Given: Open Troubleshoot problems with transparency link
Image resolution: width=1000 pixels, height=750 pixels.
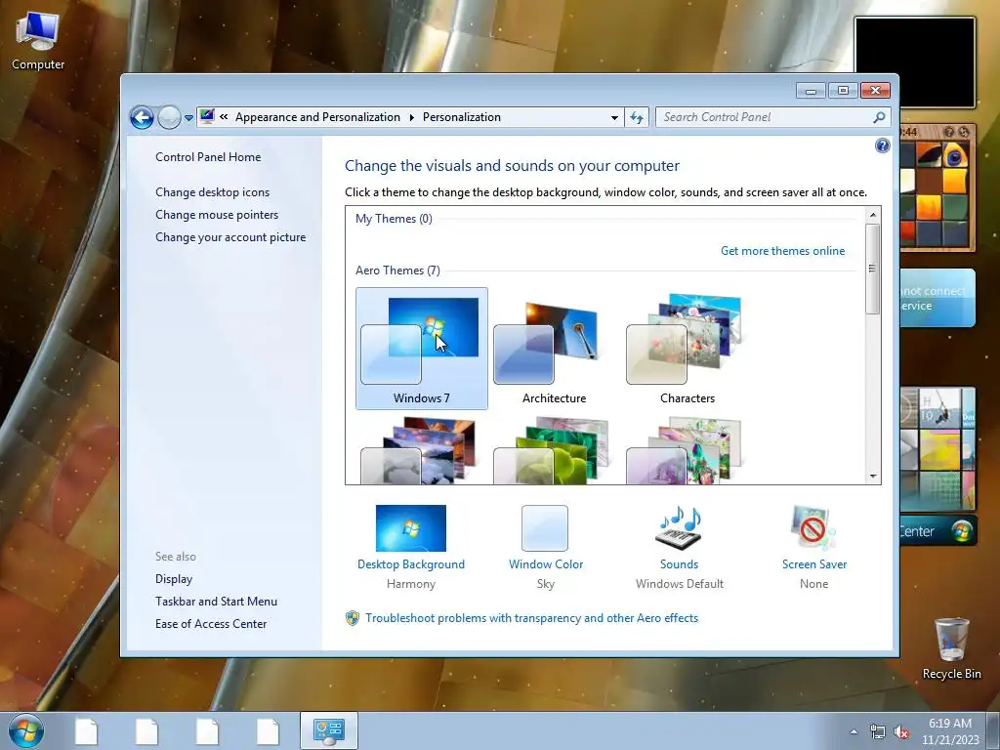Looking at the screenshot, I should click(x=532, y=618).
